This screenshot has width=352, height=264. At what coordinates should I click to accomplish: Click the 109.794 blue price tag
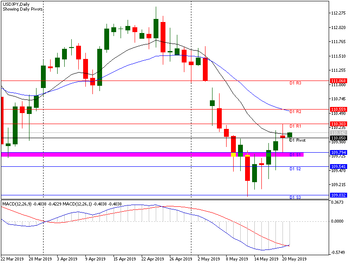coord(338,153)
